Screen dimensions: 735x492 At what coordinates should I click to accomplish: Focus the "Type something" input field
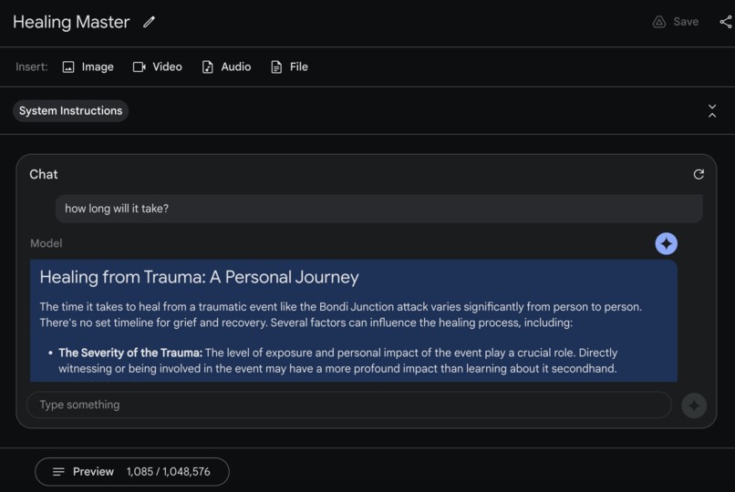tap(349, 405)
